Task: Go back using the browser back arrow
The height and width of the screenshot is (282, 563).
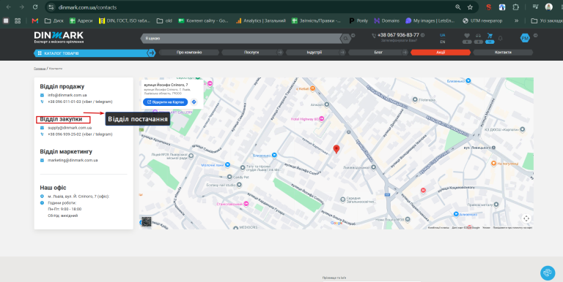Action: coord(8,7)
